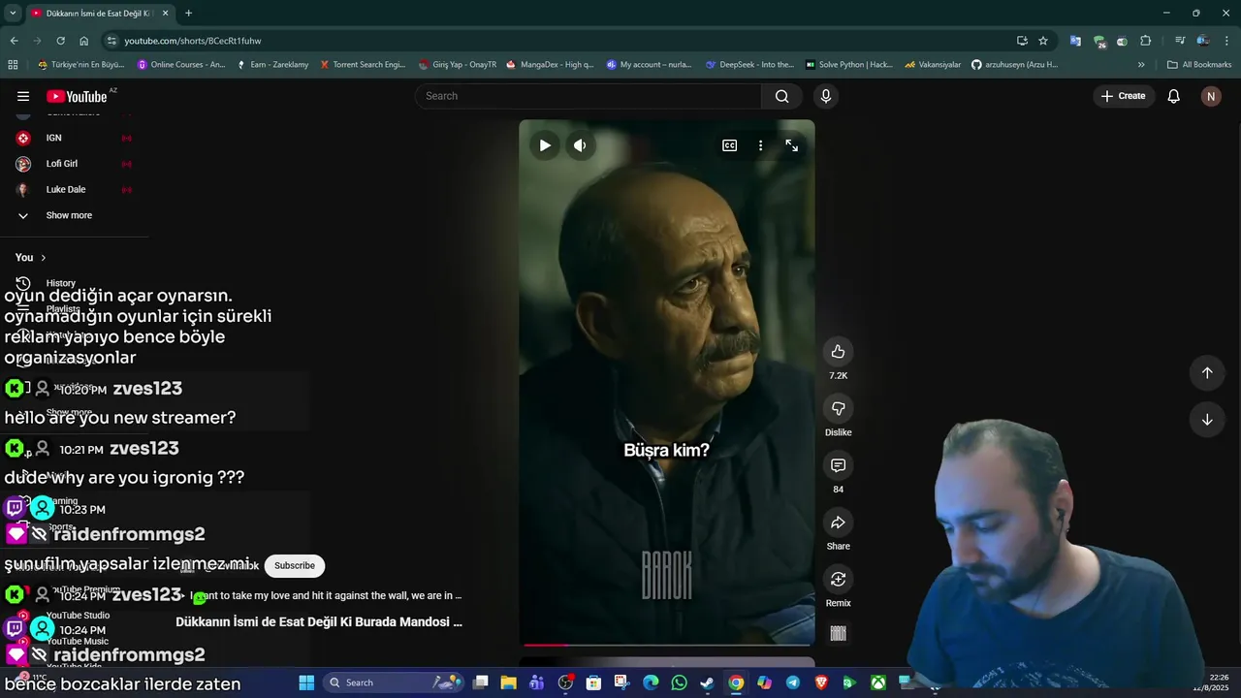This screenshot has height=698, width=1241.
Task: Open the Short's three-dot options menu
Action: [761, 145]
